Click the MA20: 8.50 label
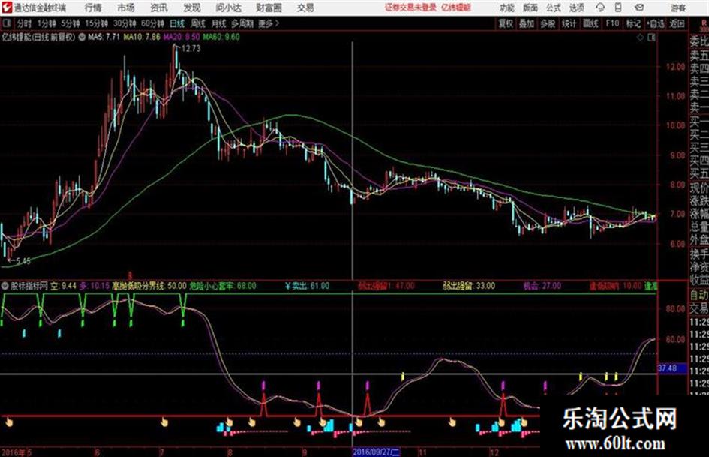709x457 pixels. 182,37
